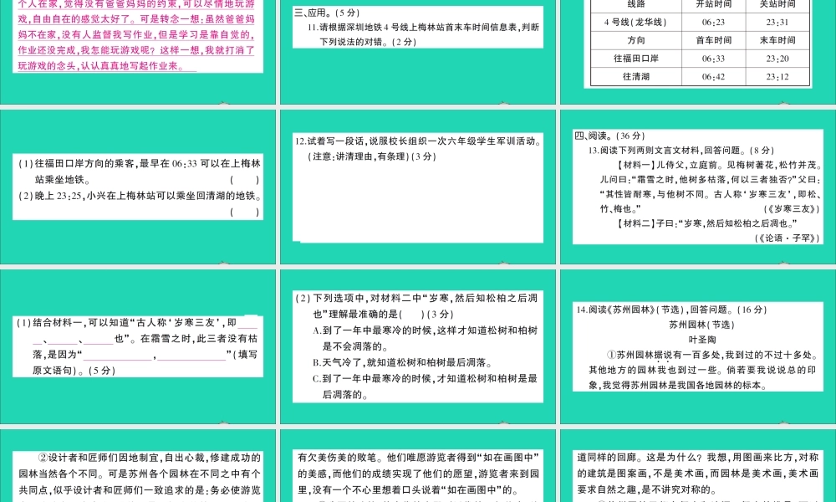Screen dimensions: 836x502
Task: Click the table cell 首车时间
Action: pyautogui.click(x=713, y=40)
